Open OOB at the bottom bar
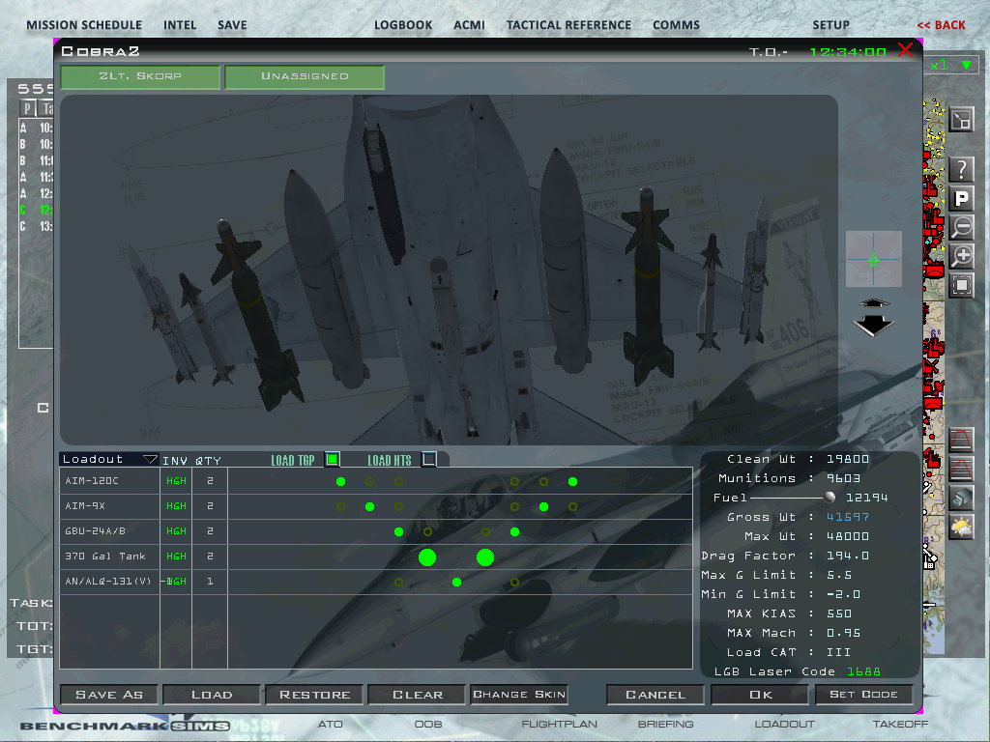990x742 pixels. tap(428, 724)
